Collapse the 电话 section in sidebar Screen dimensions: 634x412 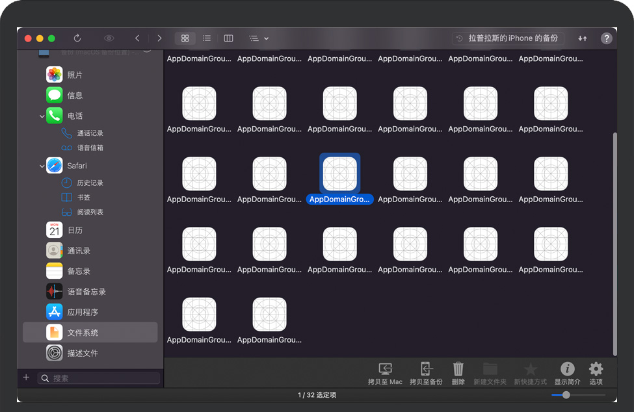(x=42, y=116)
